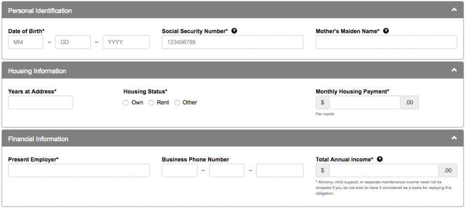Viewport: 465px width, 208px height.
Task: Select the Own housing status
Action: point(126,103)
